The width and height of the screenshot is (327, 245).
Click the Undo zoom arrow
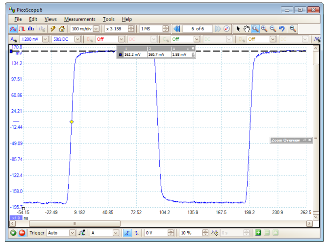282,29
